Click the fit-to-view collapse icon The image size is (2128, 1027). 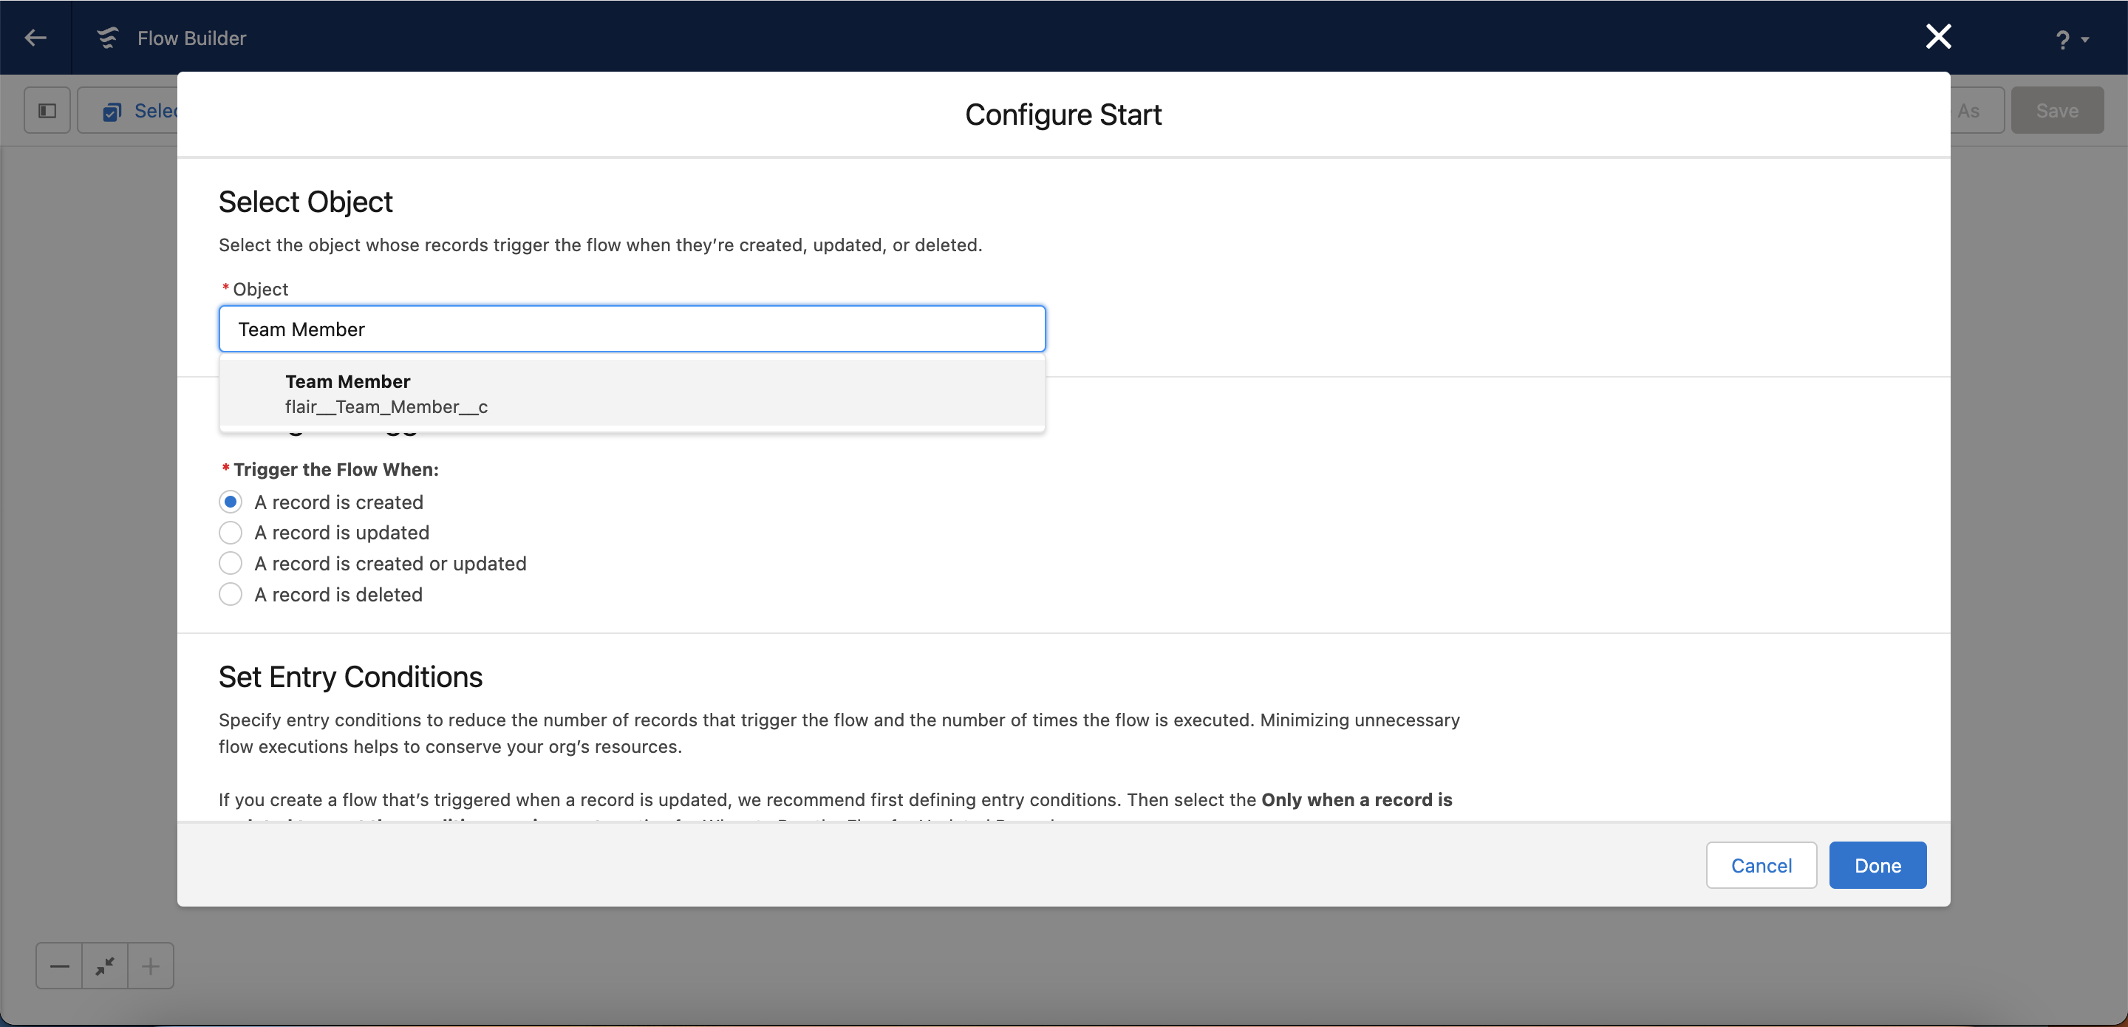pos(105,966)
